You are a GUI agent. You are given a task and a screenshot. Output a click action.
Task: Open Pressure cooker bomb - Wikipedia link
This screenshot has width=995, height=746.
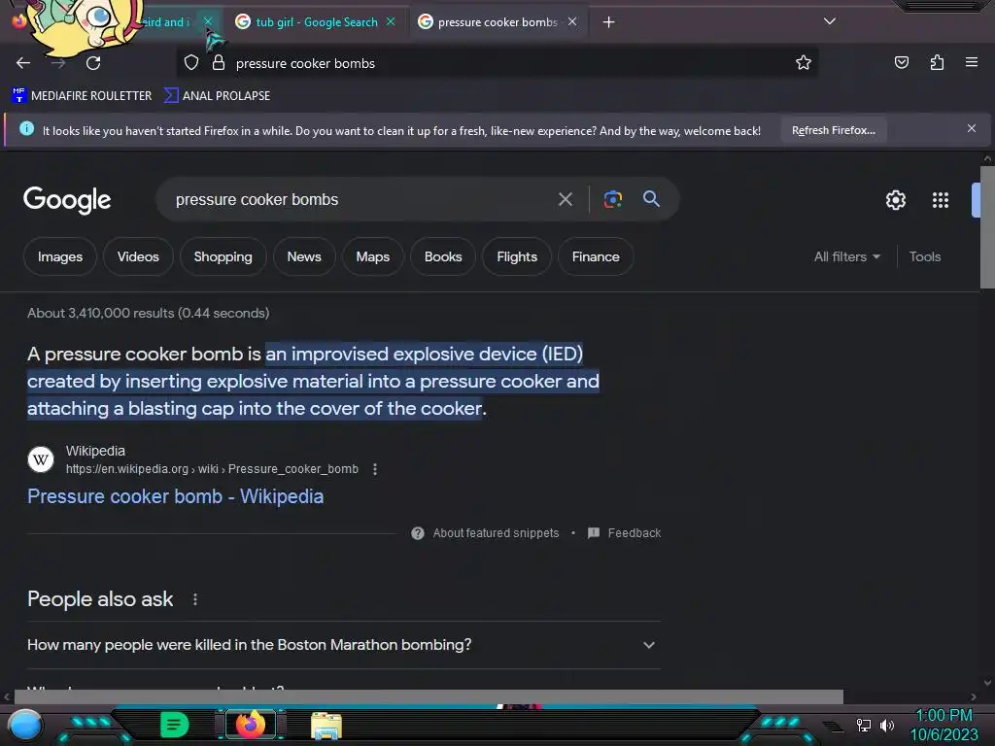pyautogui.click(x=175, y=496)
